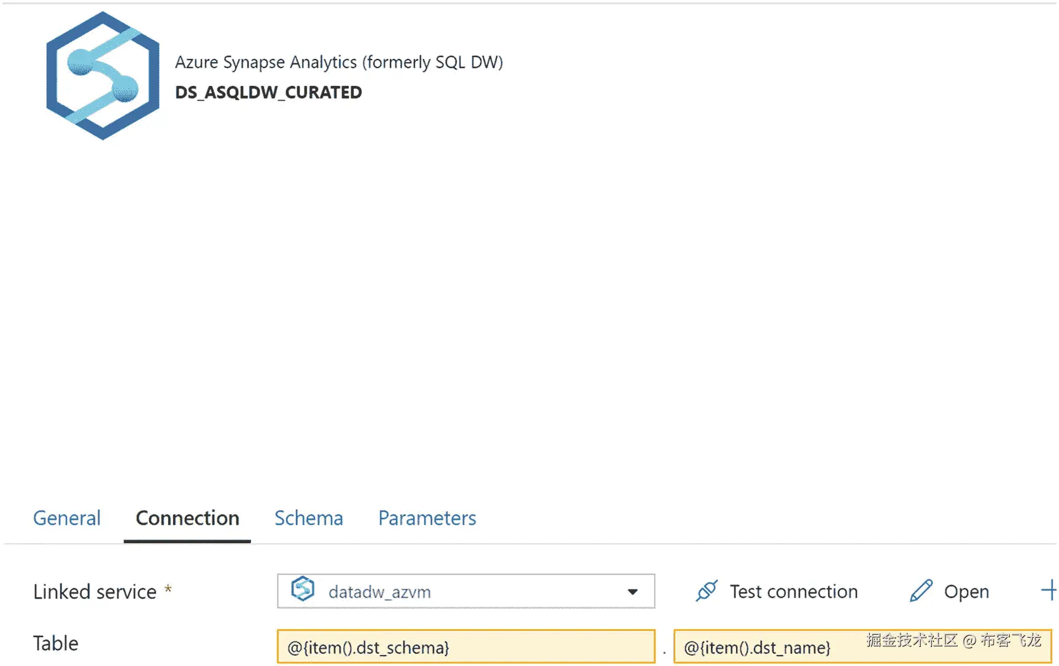Viewport: 1059px width, 666px height.
Task: Click the Azure Synapse Analytics hexagon logo
Action: [x=103, y=76]
